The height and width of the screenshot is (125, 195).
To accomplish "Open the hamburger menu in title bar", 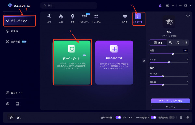I will 173,6.
